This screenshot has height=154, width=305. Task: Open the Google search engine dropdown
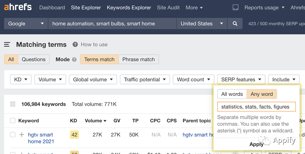[26, 24]
